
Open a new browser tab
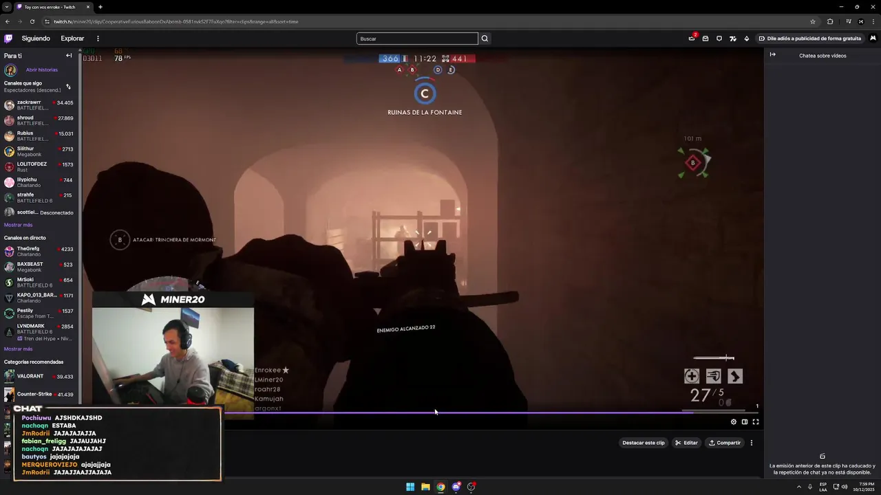100,7
